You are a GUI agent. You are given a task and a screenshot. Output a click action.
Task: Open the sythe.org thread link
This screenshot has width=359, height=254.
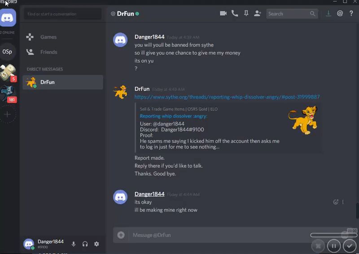coord(227,97)
